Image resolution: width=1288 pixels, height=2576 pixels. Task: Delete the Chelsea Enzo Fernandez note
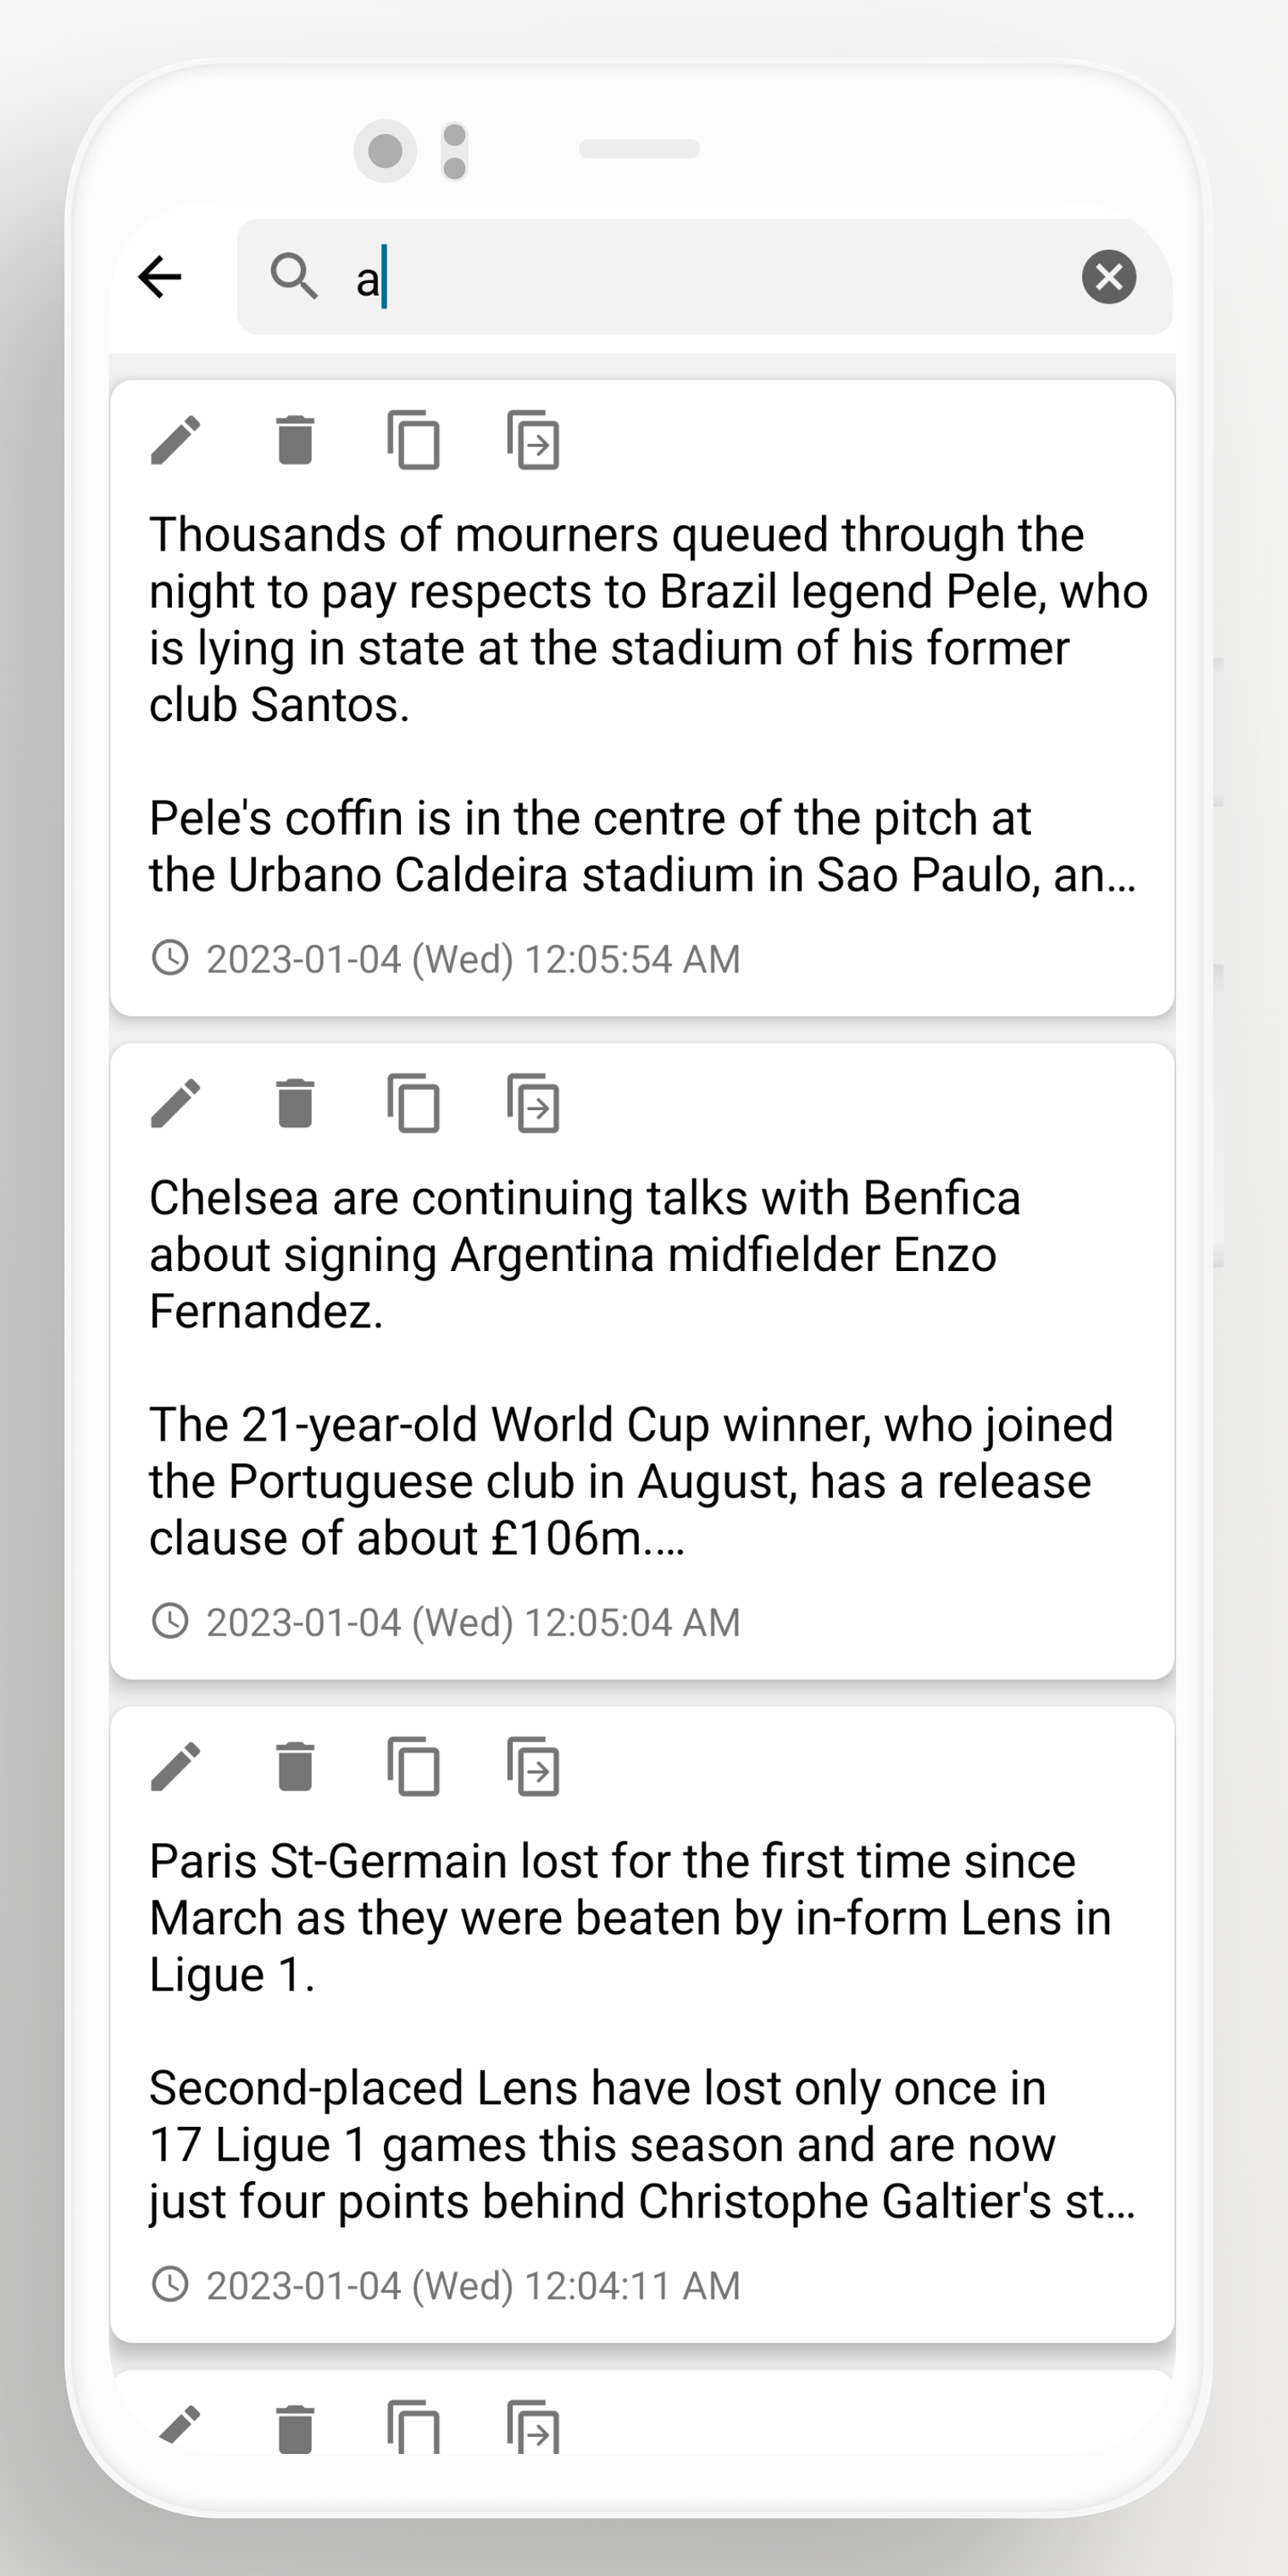tap(295, 1103)
